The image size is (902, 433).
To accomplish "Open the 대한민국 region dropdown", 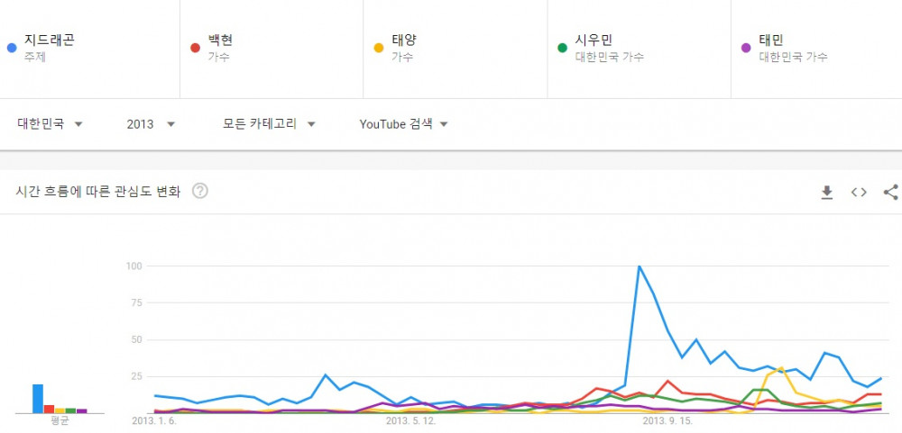I will [x=50, y=124].
